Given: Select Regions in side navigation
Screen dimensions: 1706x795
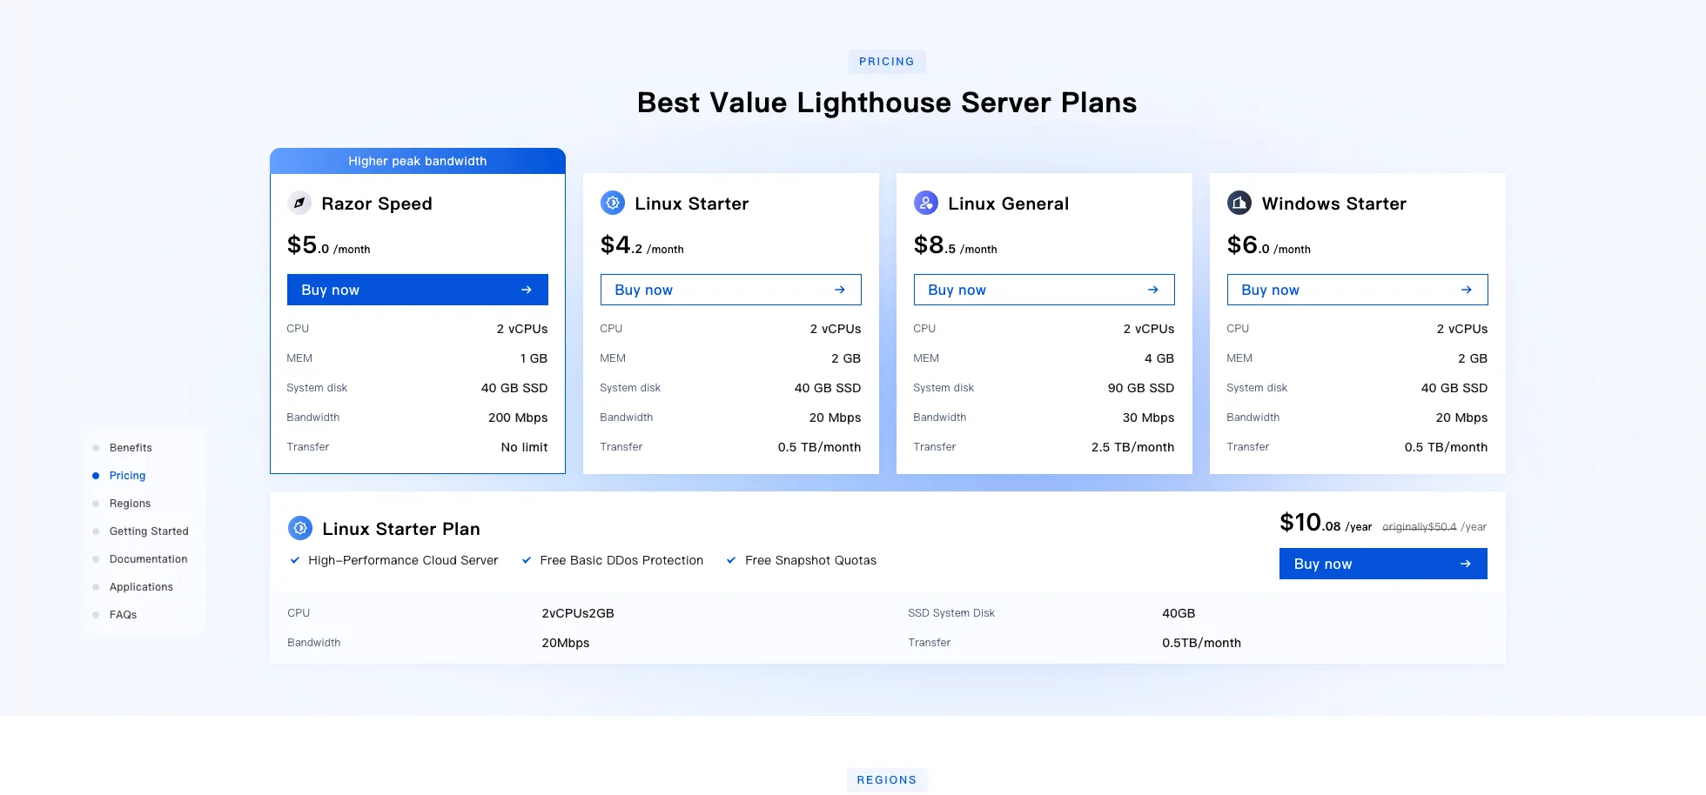Looking at the screenshot, I should click(130, 504).
